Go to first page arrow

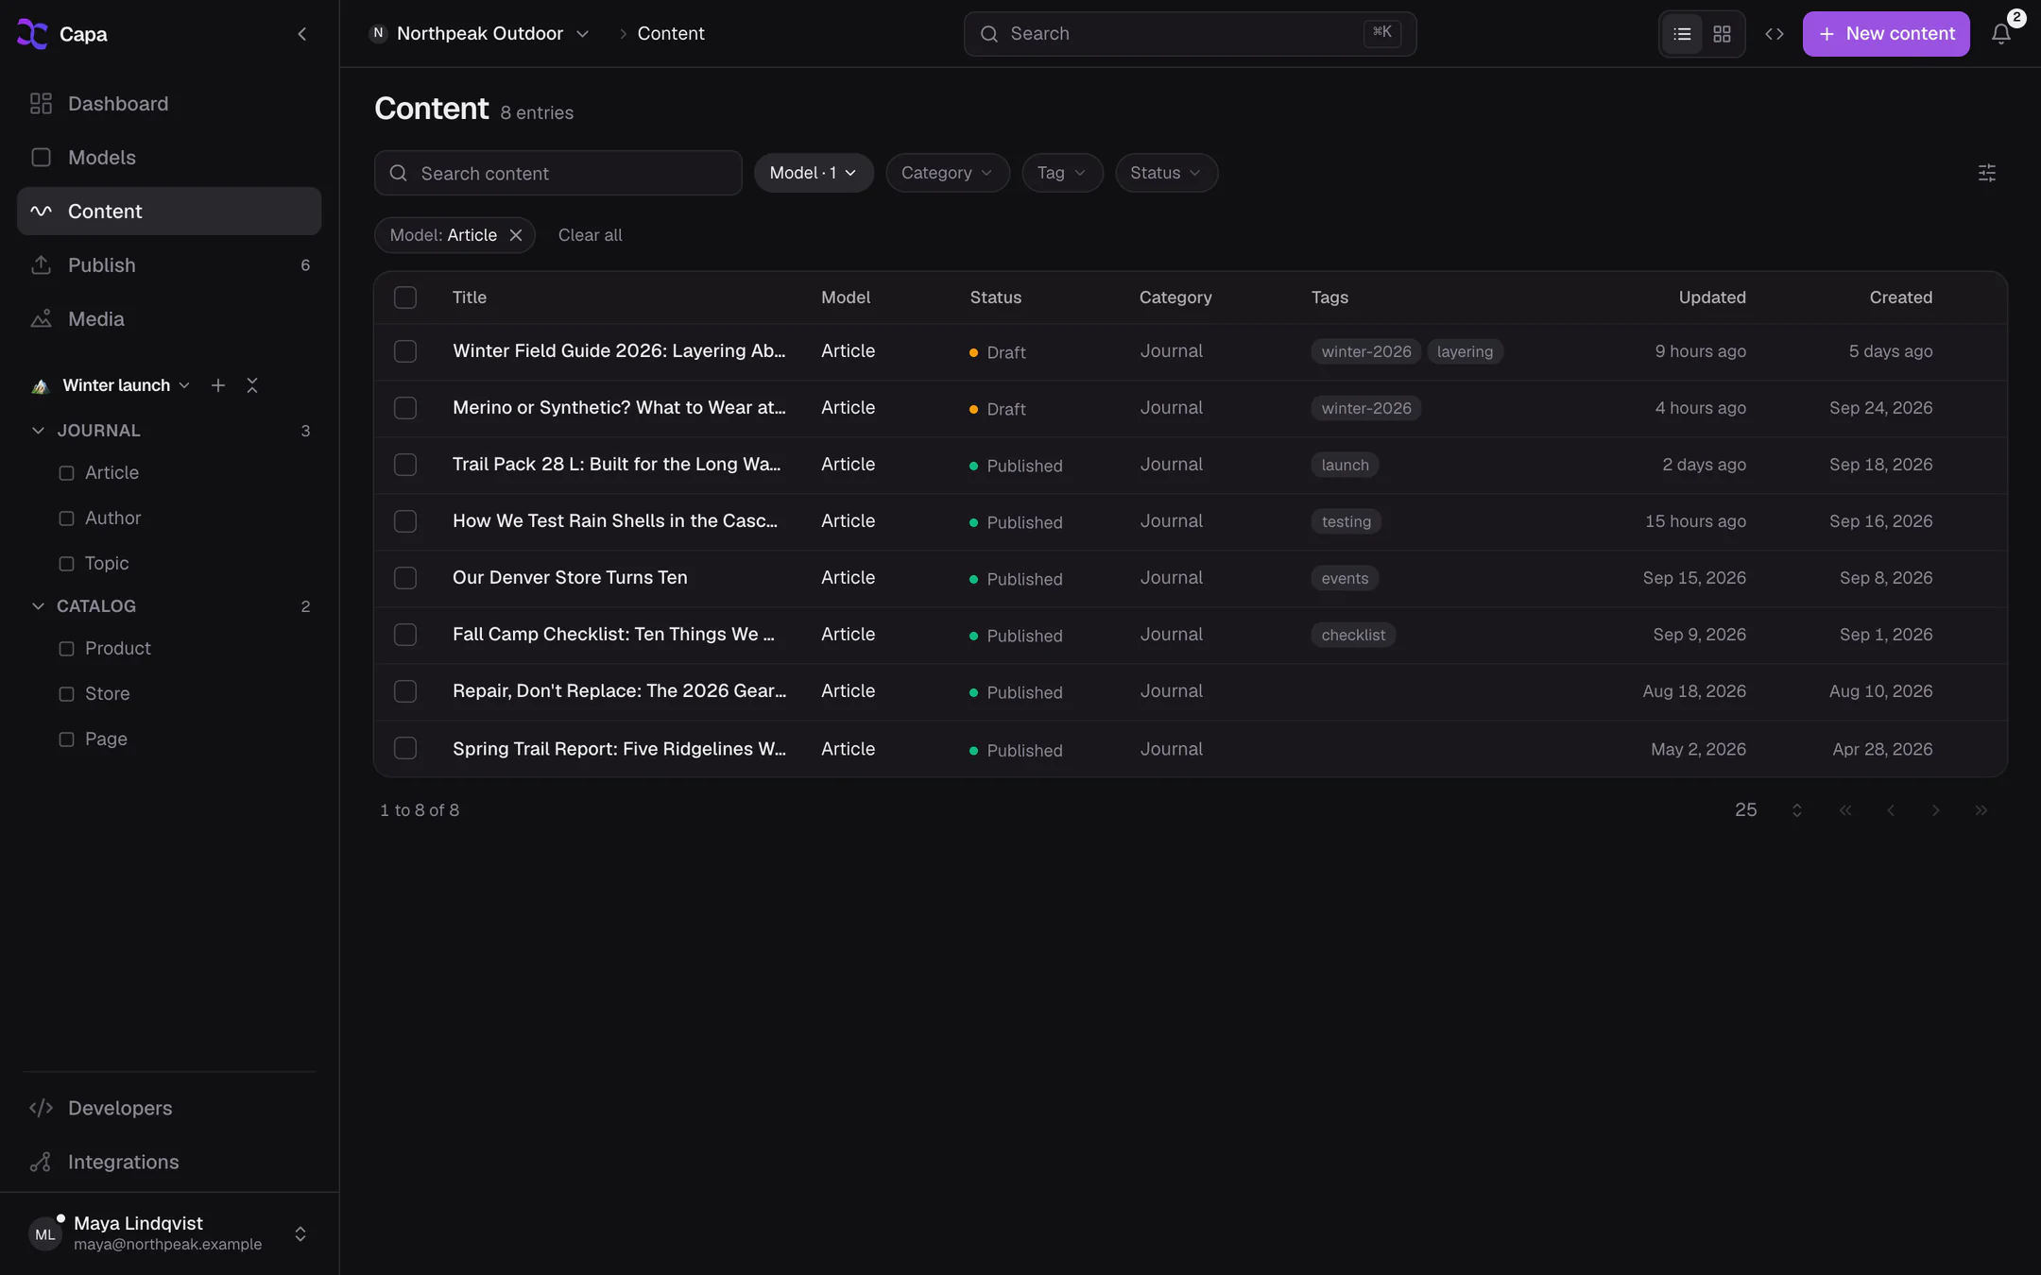1844,810
